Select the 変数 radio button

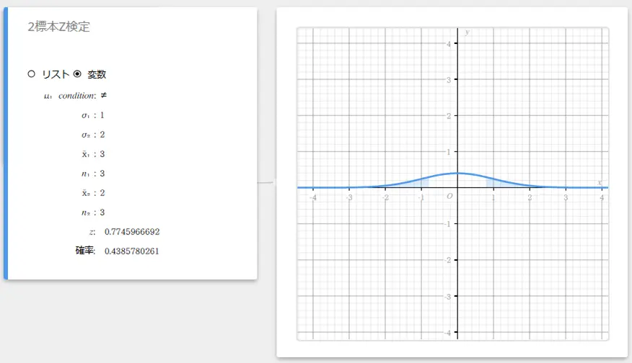pyautogui.click(x=77, y=73)
